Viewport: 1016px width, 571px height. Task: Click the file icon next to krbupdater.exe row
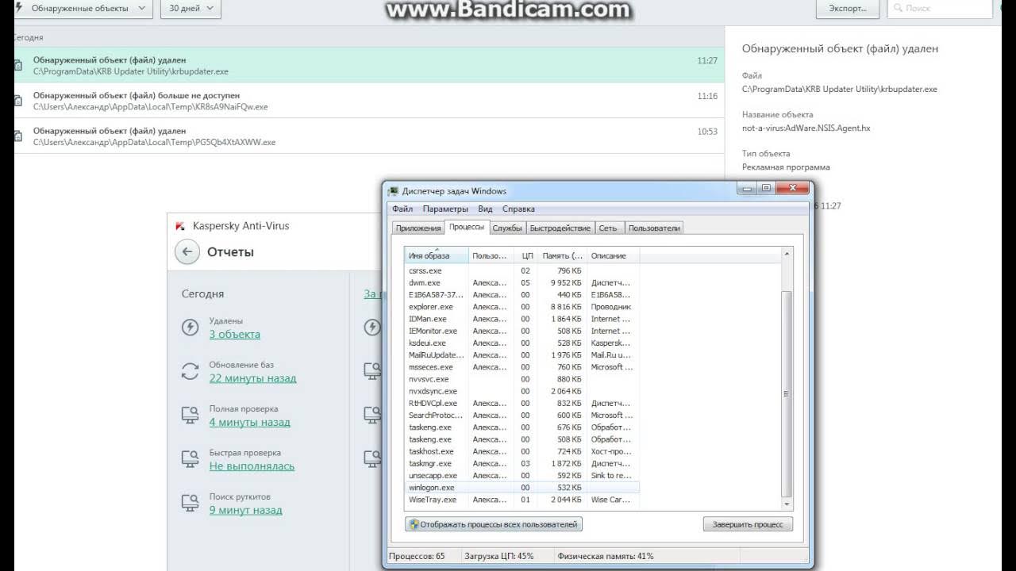[17, 66]
